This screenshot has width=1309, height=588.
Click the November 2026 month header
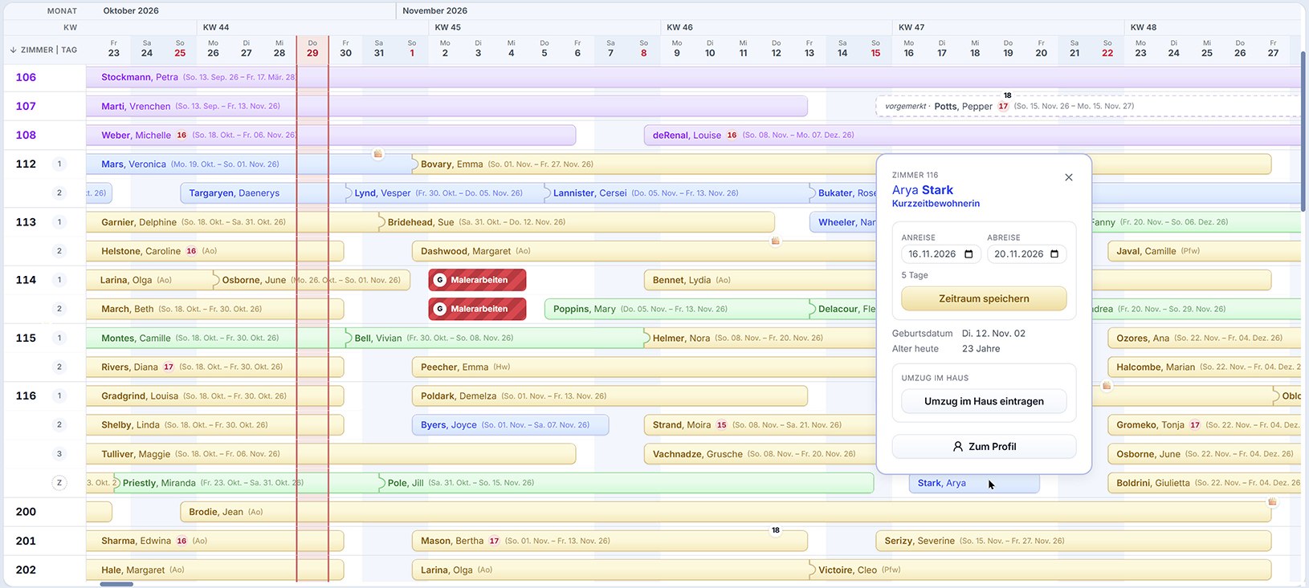pyautogui.click(x=434, y=10)
